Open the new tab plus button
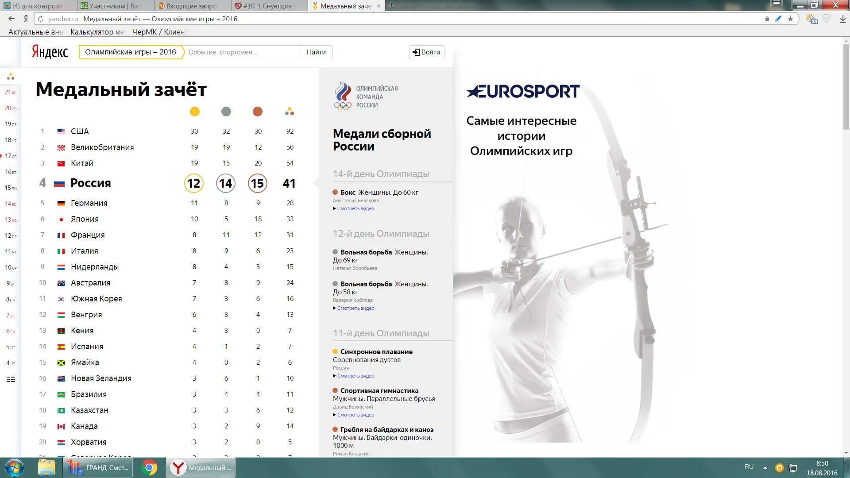This screenshot has width=850, height=478. coord(391,5)
